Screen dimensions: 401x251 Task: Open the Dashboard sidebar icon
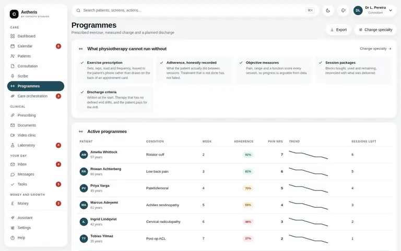click(x=13, y=36)
